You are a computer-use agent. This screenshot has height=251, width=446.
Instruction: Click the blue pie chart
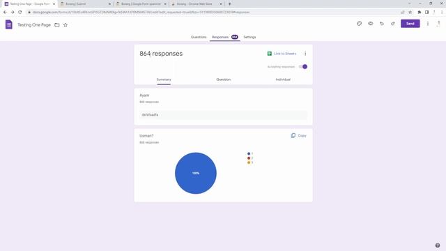196,173
